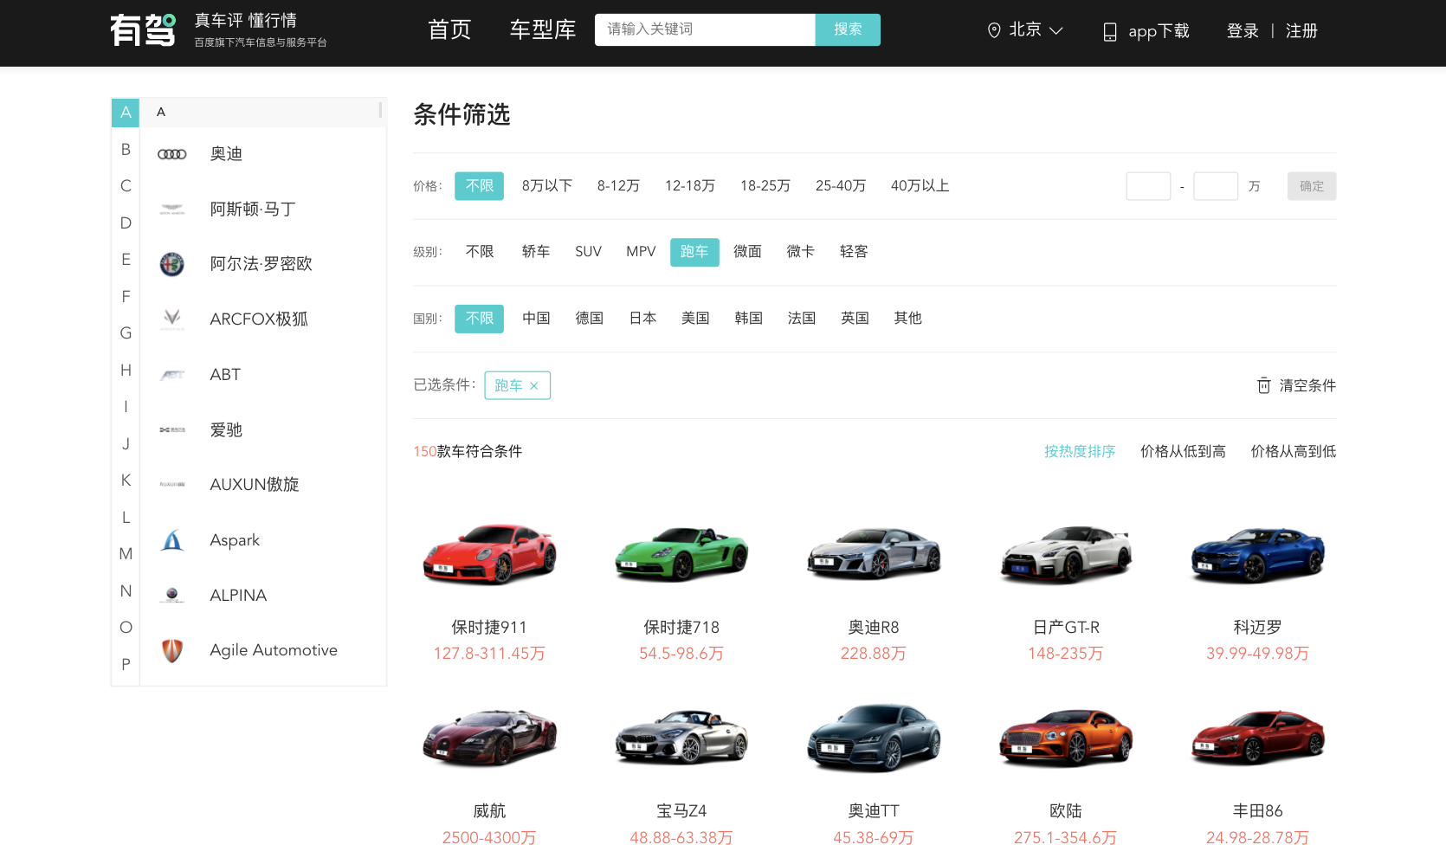Click the ALPINA brand logo

pos(172,595)
